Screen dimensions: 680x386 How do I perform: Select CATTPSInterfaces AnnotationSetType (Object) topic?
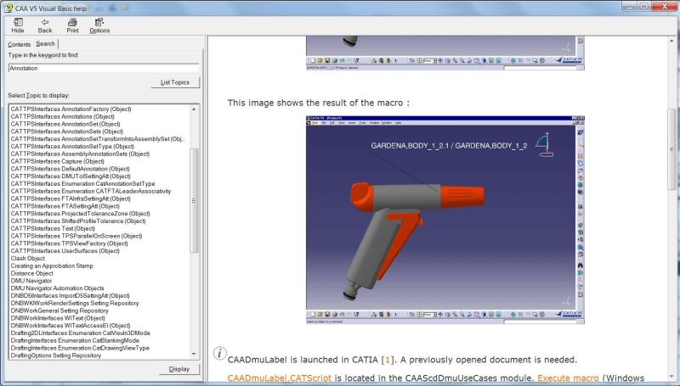point(72,146)
